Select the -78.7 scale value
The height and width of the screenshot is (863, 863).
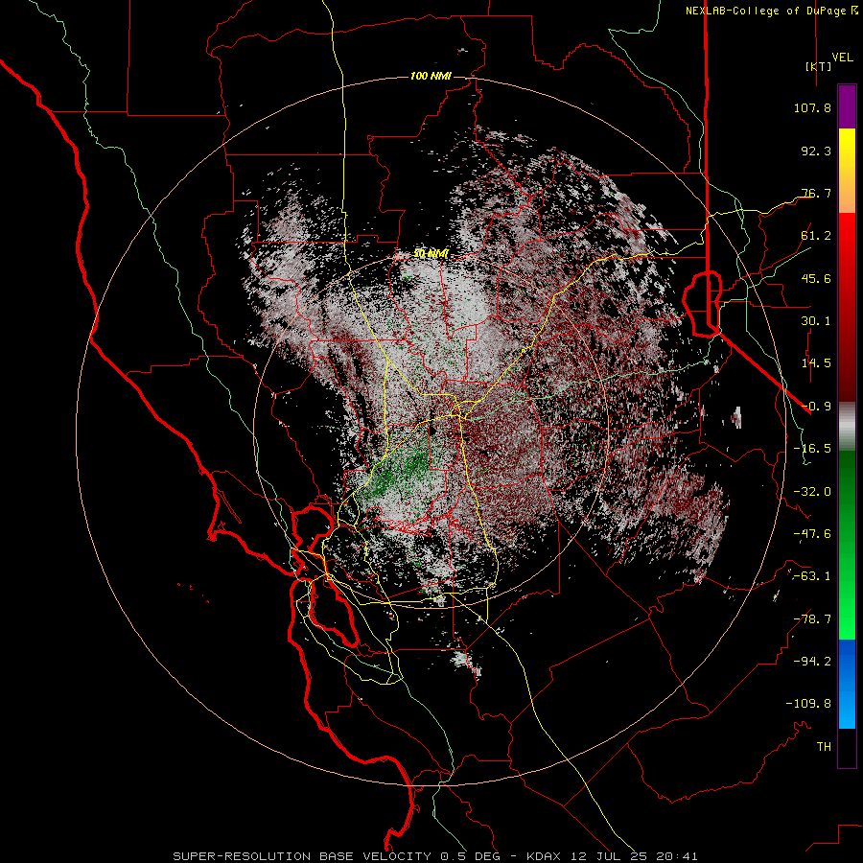812,619
